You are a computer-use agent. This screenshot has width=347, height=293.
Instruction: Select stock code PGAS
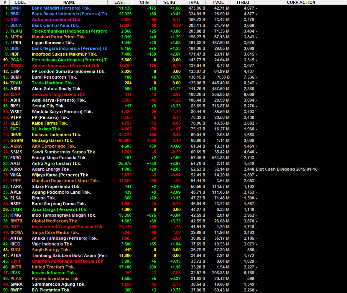pos(16,60)
